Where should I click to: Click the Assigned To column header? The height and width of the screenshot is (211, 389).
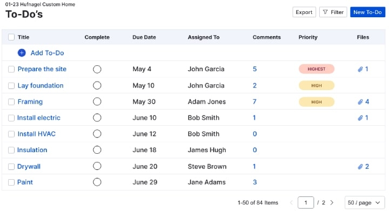204,37
